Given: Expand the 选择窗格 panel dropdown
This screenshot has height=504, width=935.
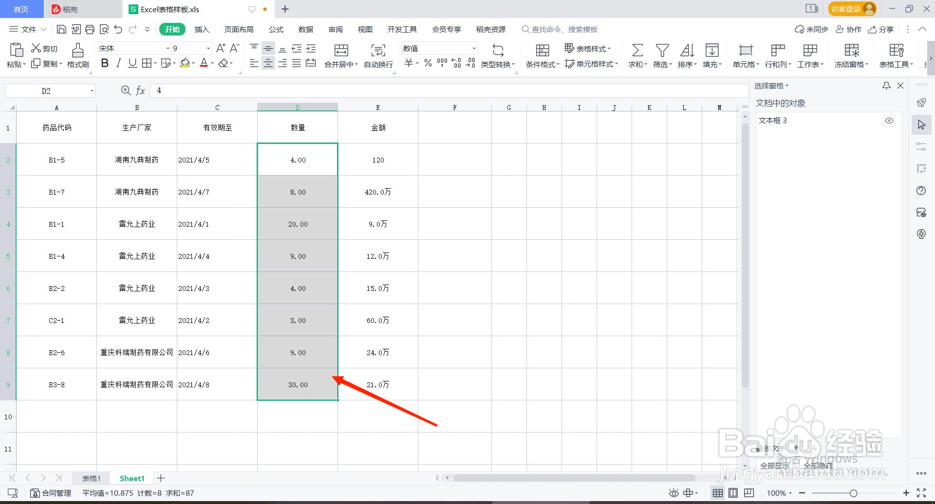Looking at the screenshot, I should click(787, 86).
